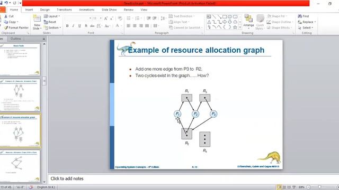Expand the shapes gallery
The image size is (339, 190).
pos(240,27)
